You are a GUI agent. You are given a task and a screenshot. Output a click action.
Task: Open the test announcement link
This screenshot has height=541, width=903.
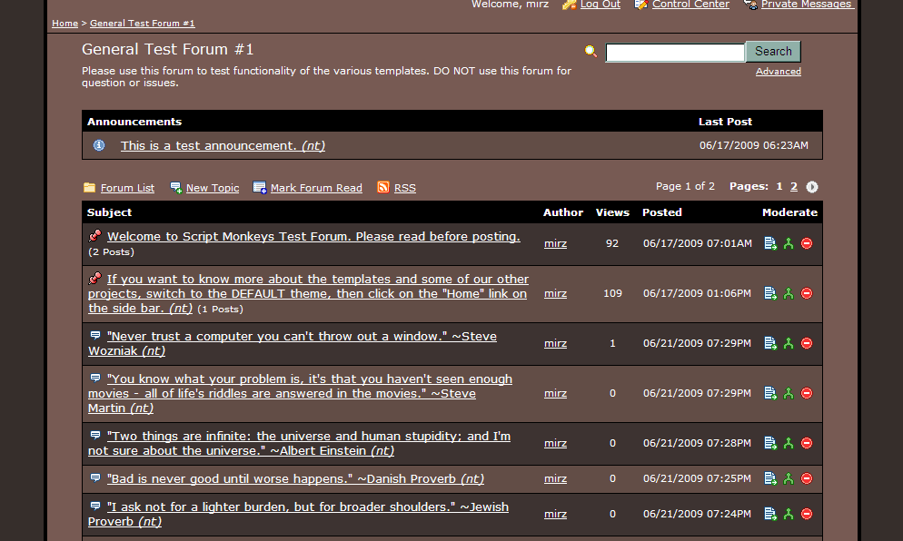(x=223, y=145)
